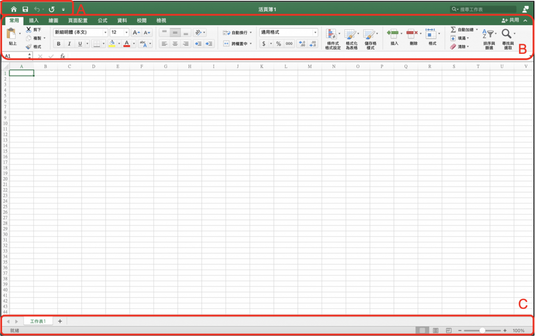Click the 共用 share button

tap(510, 20)
